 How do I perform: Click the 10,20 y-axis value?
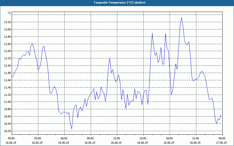pos(8,131)
